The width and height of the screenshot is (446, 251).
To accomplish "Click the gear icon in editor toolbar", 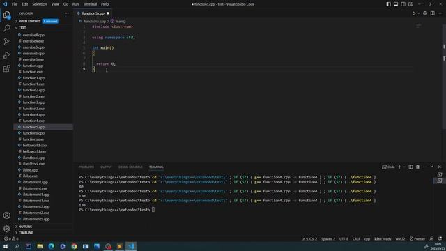I will (425, 13).
